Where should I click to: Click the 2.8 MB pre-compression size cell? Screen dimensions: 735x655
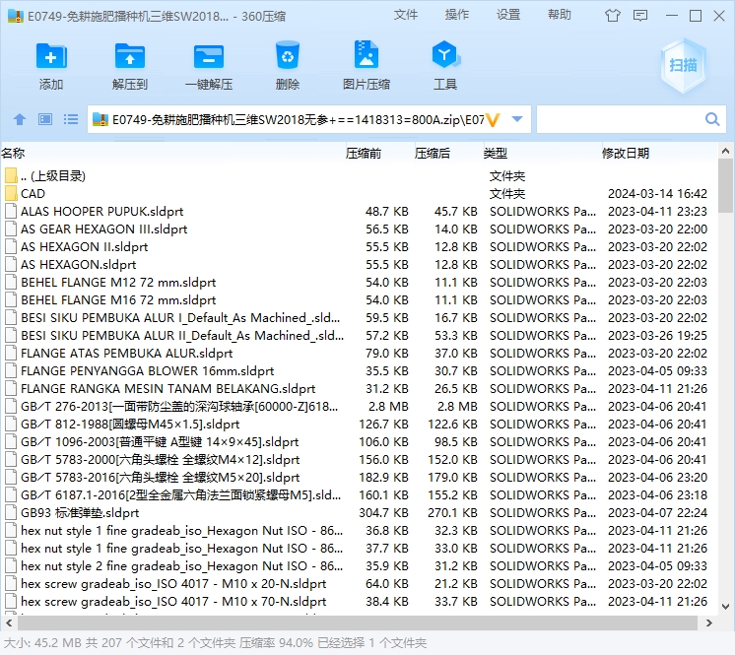coord(388,406)
